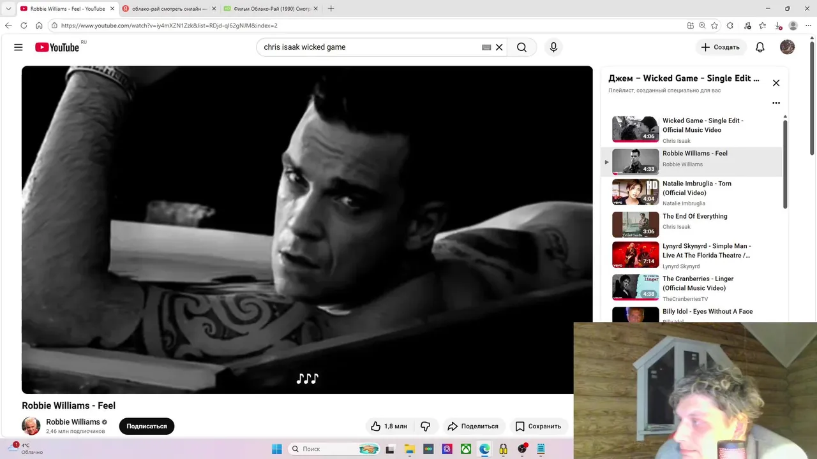Click the video player frame
The width and height of the screenshot is (817, 459).
tap(307, 229)
